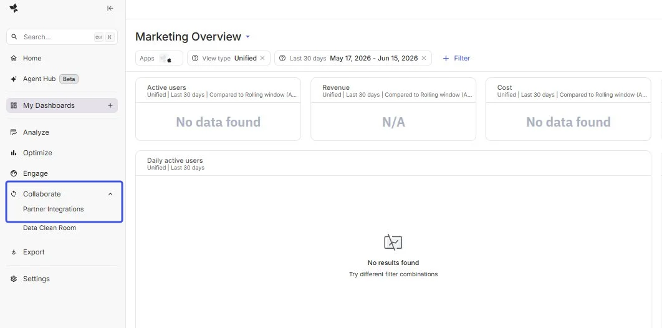
Task: Click the Collaborate sync icon
Action: 14,194
